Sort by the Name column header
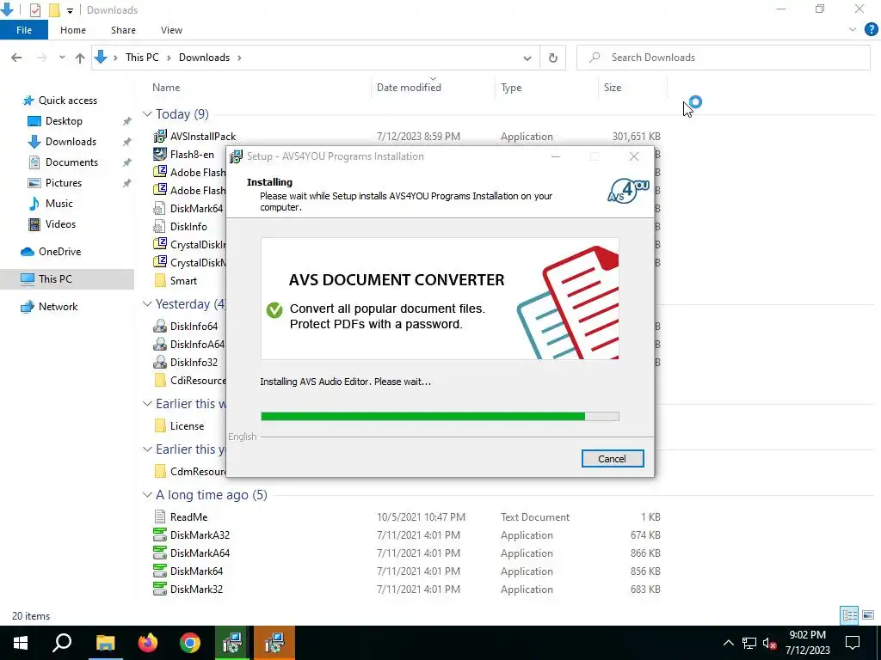The width and height of the screenshot is (881, 660). 166,88
